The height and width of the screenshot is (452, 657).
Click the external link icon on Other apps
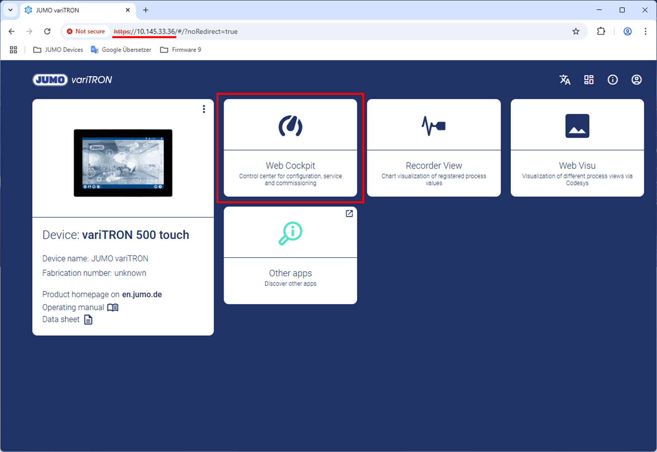(x=349, y=214)
